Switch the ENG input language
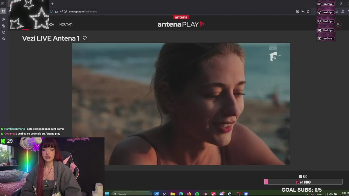Screen dimensions: 349x196 click(x=320, y=194)
